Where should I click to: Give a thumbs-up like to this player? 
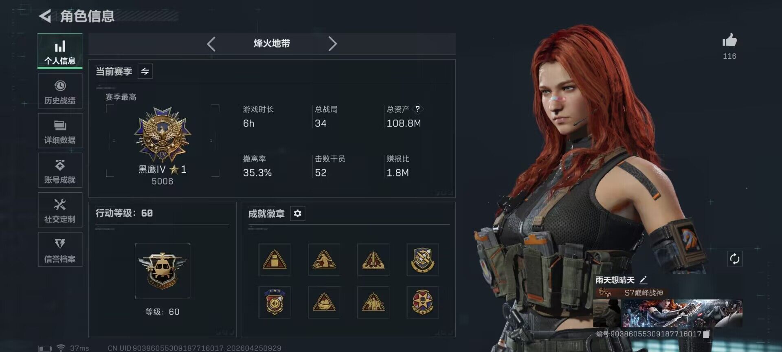[x=729, y=40]
